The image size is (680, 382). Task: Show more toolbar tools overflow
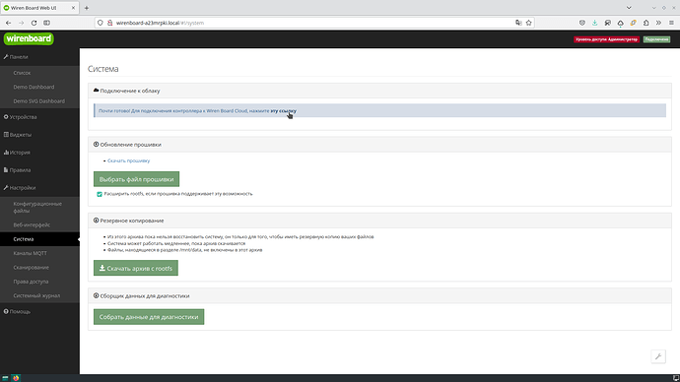click(x=658, y=23)
